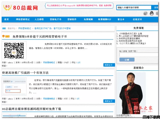Viewport: 160px width, 119px height.
Task: Open 网络营销笔记 link in latest comments bar
Action: click(x=25, y=28)
